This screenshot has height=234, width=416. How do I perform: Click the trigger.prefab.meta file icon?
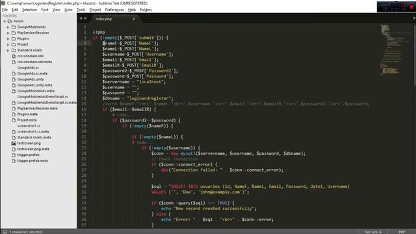(x=14, y=161)
